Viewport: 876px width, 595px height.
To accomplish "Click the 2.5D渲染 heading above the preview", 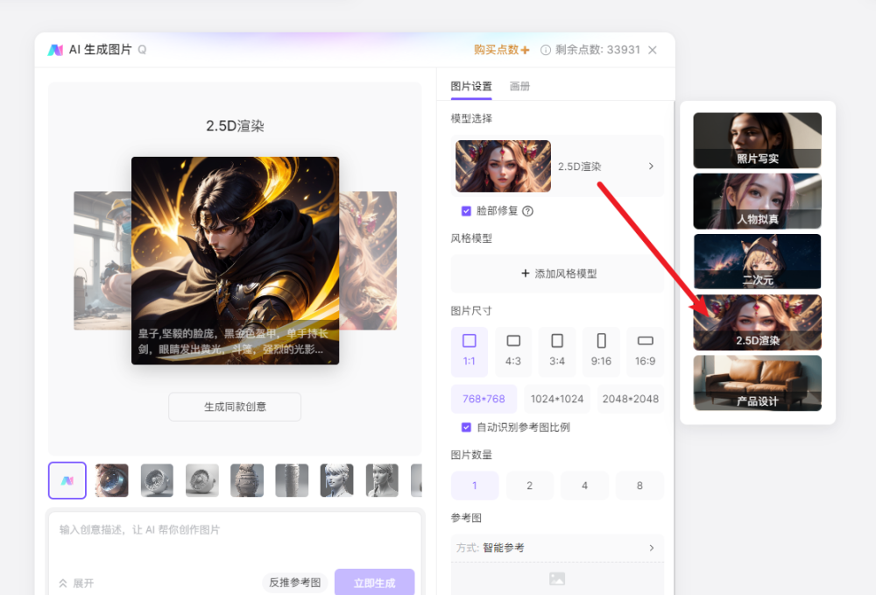I will pos(235,125).
